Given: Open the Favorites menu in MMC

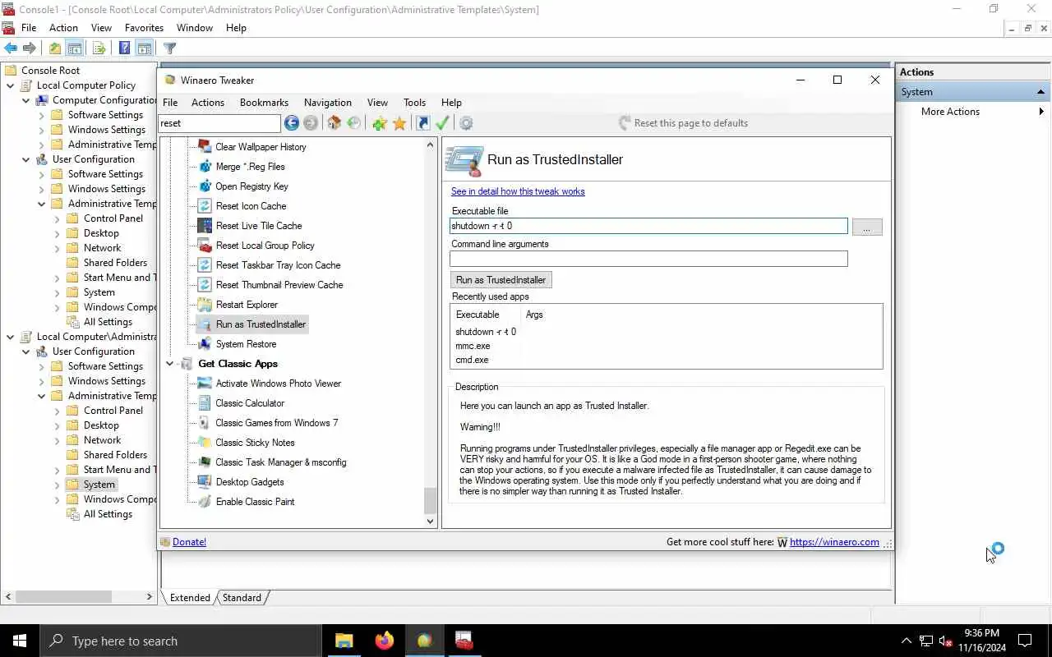Looking at the screenshot, I should (x=144, y=27).
